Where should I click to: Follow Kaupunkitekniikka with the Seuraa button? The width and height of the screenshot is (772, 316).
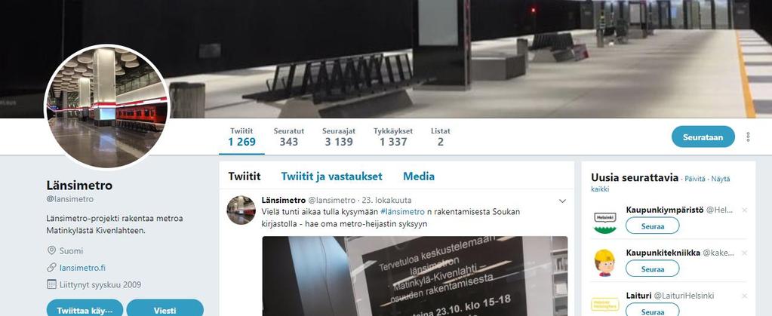pyautogui.click(x=652, y=268)
